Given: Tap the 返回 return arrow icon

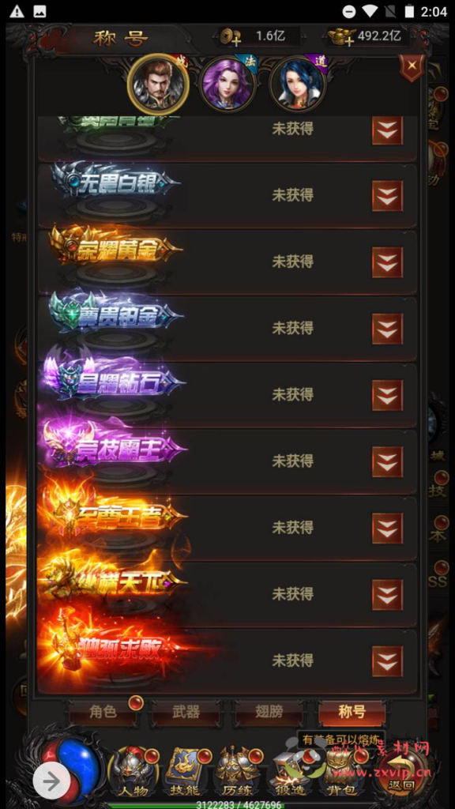Looking at the screenshot, I should click(401, 771).
